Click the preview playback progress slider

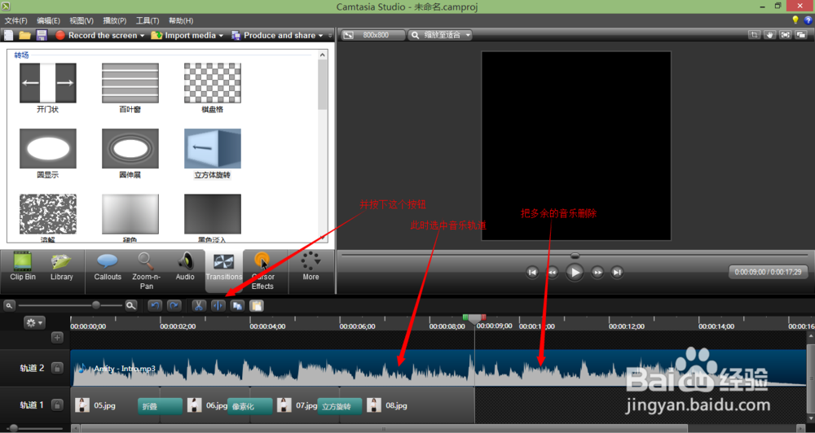(575, 256)
